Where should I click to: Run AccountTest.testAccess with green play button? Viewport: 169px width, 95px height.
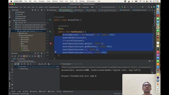pos(119,7)
